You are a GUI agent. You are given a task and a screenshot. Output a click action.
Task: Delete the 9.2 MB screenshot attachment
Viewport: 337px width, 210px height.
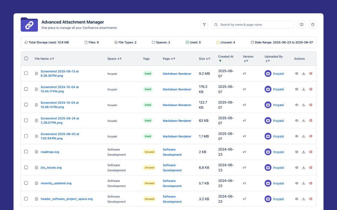(x=310, y=73)
